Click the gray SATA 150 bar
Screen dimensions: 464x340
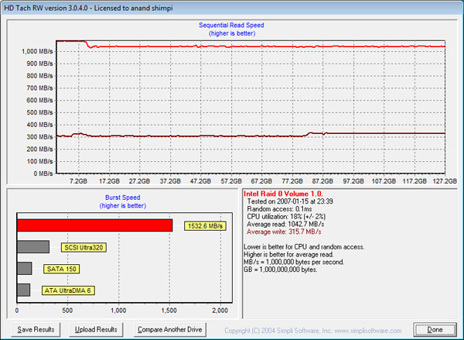[24, 268]
